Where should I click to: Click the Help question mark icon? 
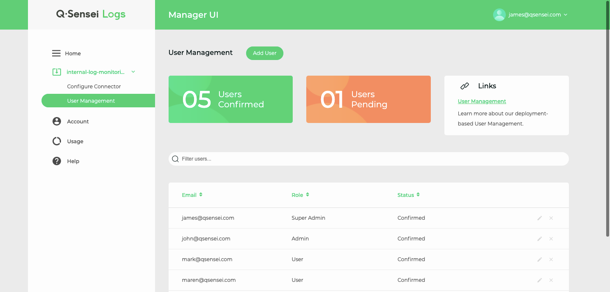[x=57, y=161]
